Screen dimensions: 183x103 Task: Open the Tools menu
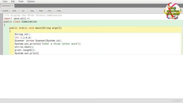(x=21, y=1)
